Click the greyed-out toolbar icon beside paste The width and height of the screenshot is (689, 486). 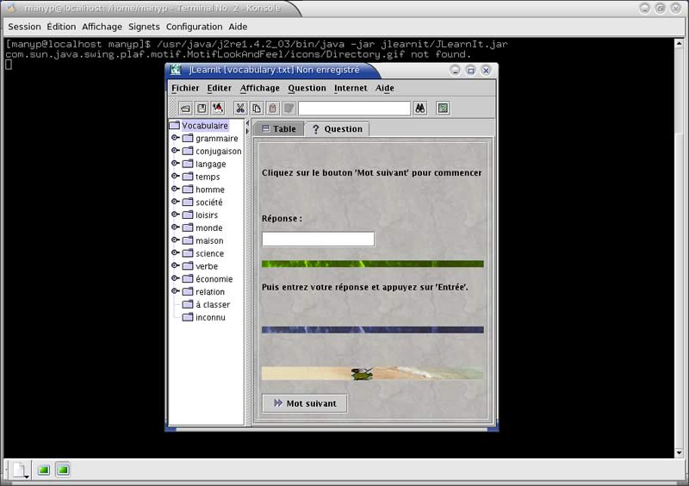click(289, 109)
